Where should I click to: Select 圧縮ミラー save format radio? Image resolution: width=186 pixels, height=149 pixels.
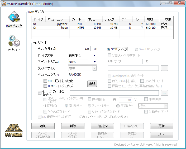pos(118,106)
